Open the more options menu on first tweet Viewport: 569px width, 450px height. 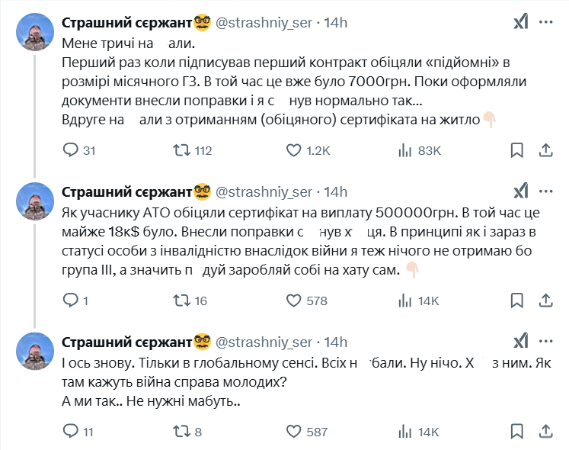(x=545, y=23)
